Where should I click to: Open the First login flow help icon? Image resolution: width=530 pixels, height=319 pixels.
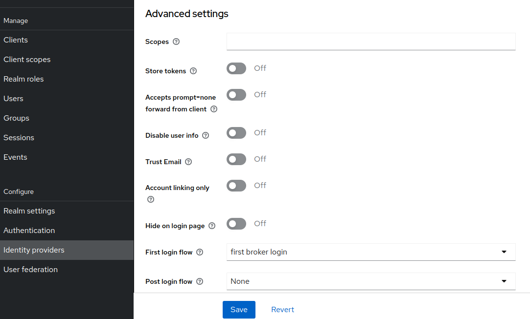[199, 252]
